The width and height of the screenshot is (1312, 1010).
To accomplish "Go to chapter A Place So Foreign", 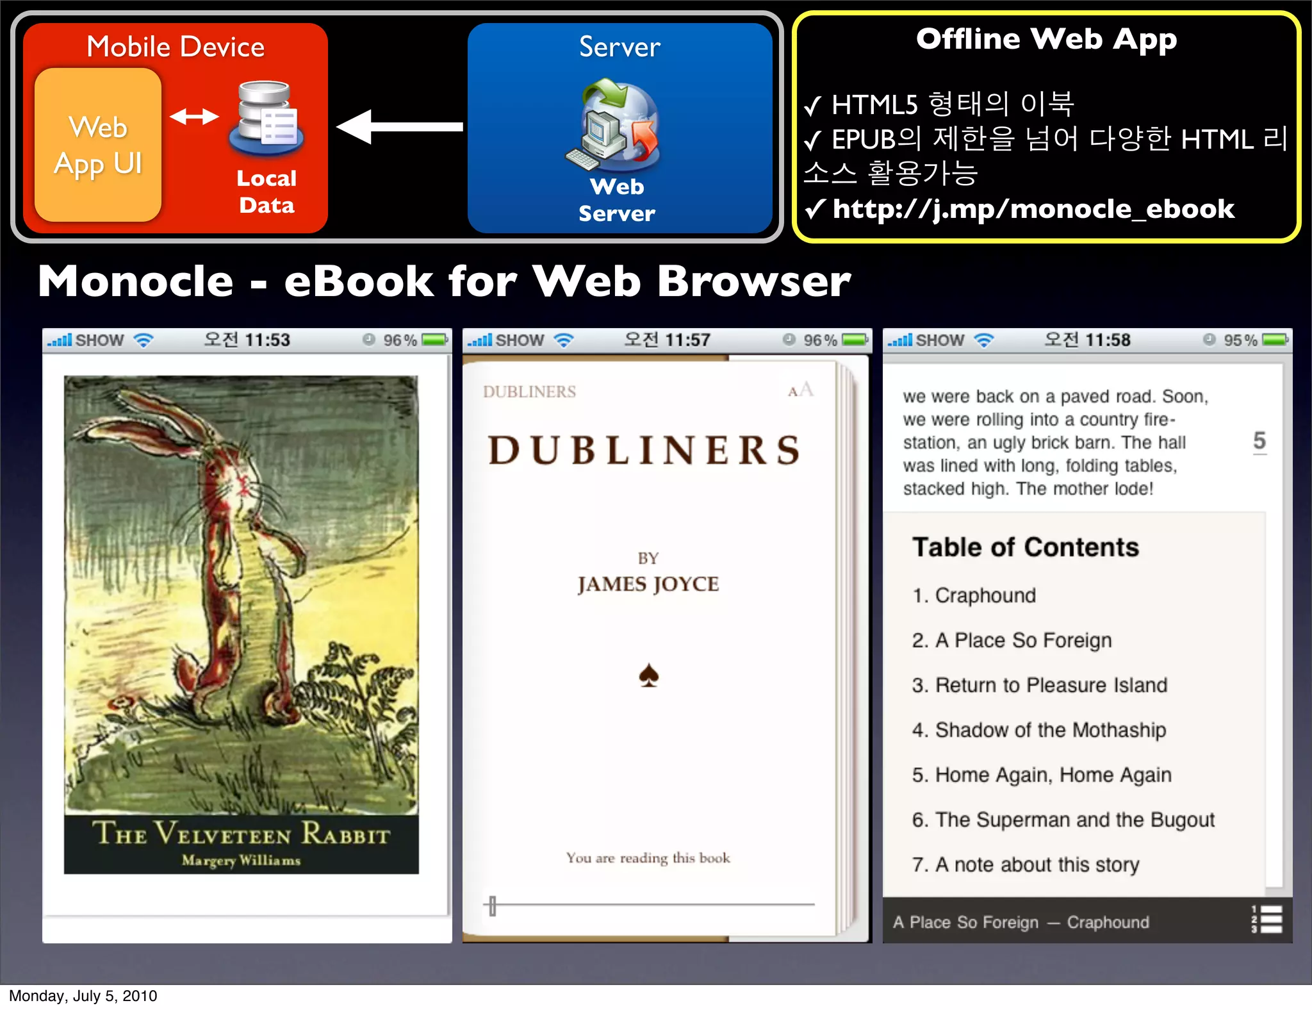I will pyautogui.click(x=1012, y=640).
